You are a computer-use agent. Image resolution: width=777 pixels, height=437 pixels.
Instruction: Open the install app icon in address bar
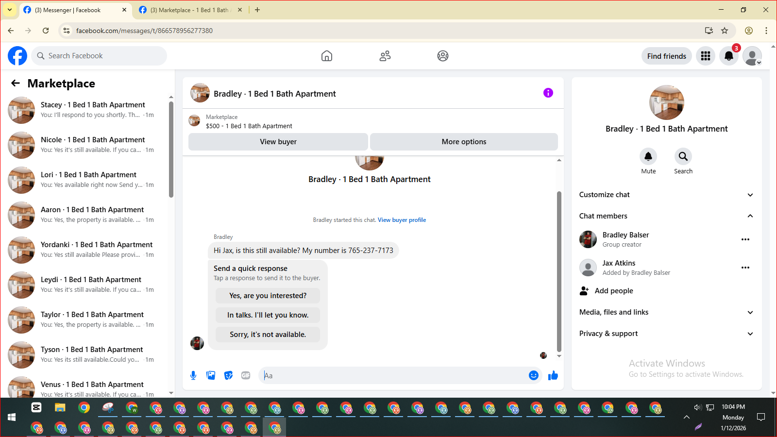[709, 31]
